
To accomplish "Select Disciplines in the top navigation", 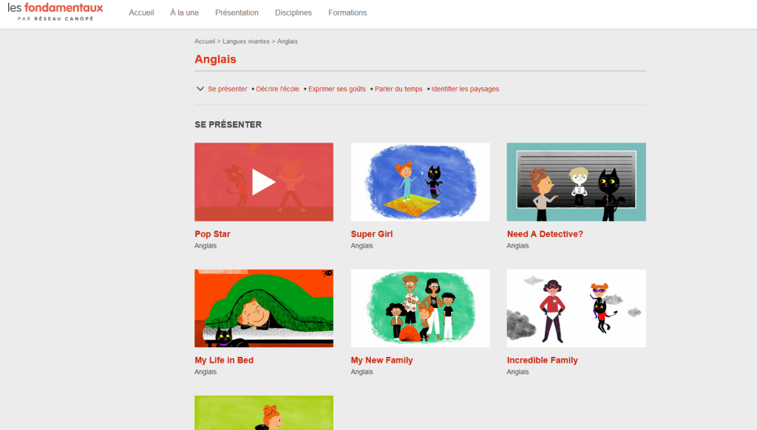I will [293, 13].
